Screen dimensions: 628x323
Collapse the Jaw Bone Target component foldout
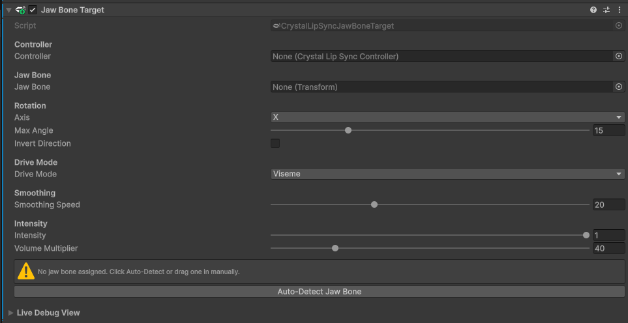(x=8, y=10)
